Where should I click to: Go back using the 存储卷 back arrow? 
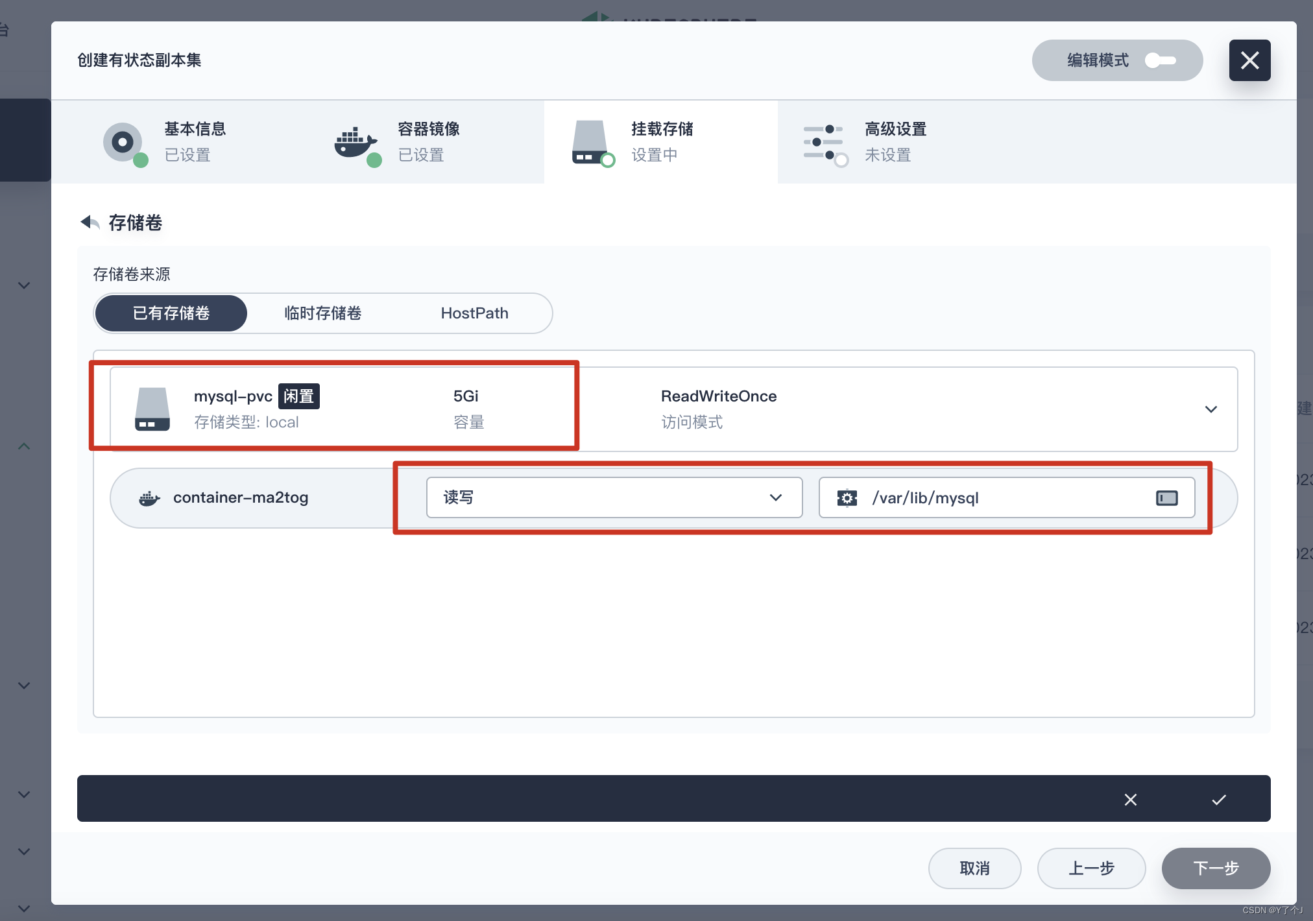[90, 222]
